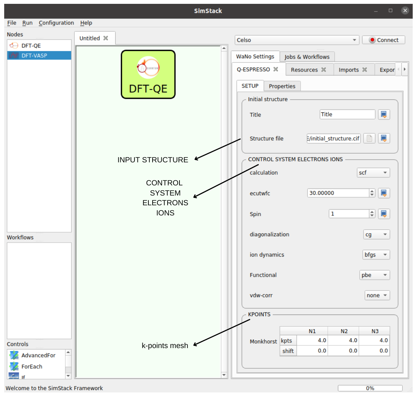
Task: Click the import icon beside Spin value
Action: 384,214
